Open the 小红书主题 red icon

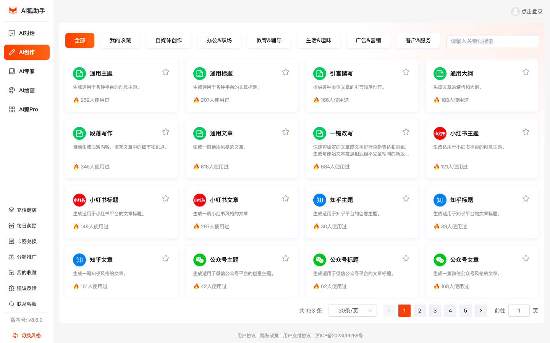[x=440, y=133]
